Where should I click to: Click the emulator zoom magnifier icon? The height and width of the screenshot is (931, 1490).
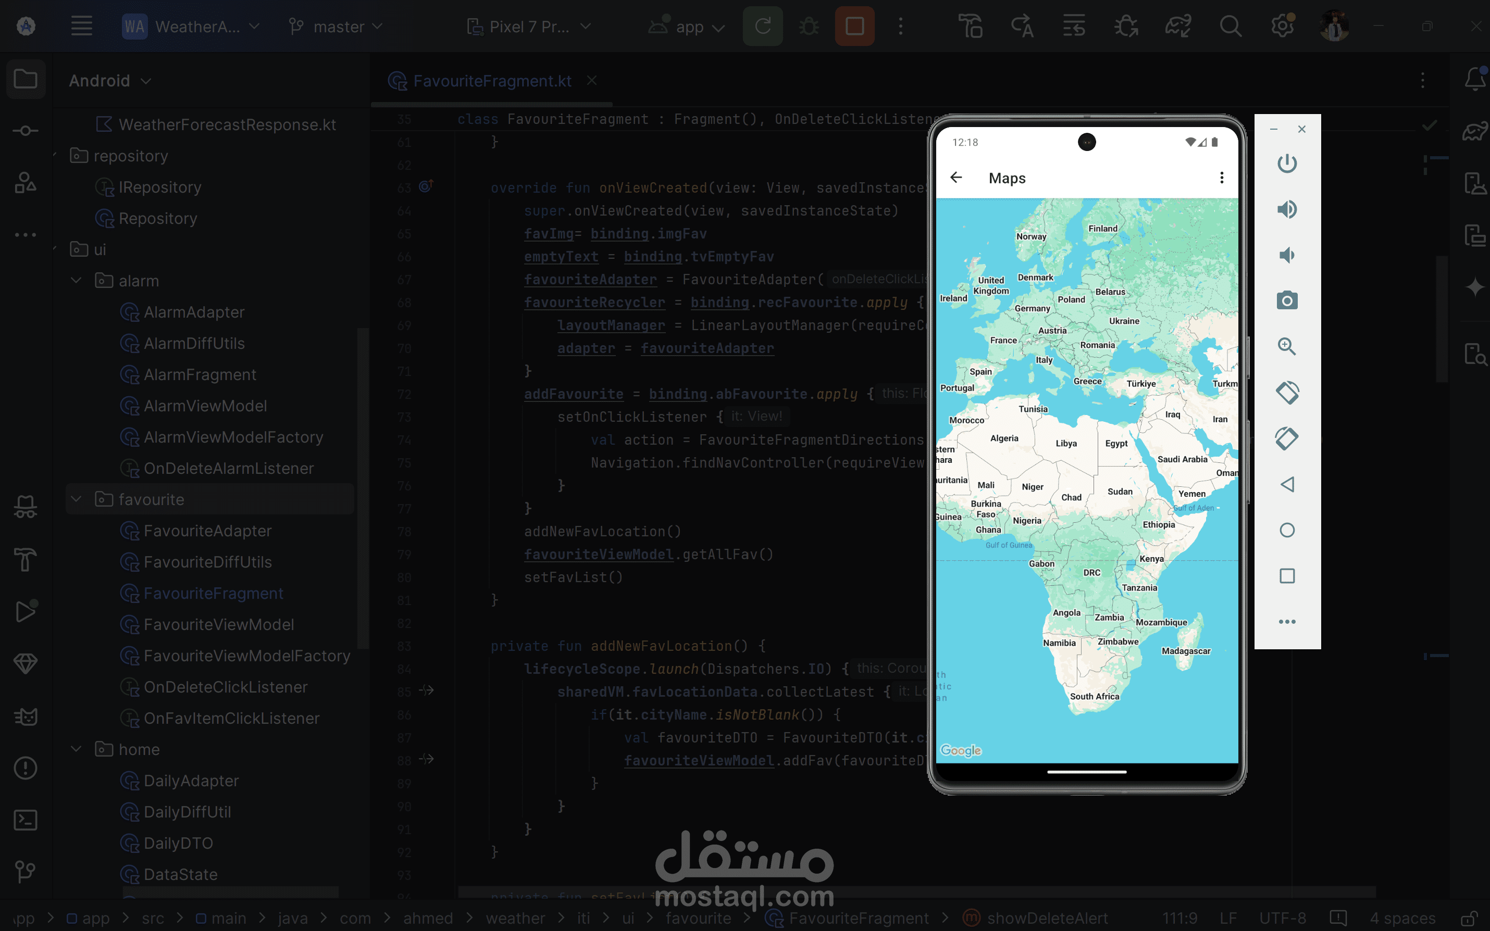click(x=1287, y=346)
